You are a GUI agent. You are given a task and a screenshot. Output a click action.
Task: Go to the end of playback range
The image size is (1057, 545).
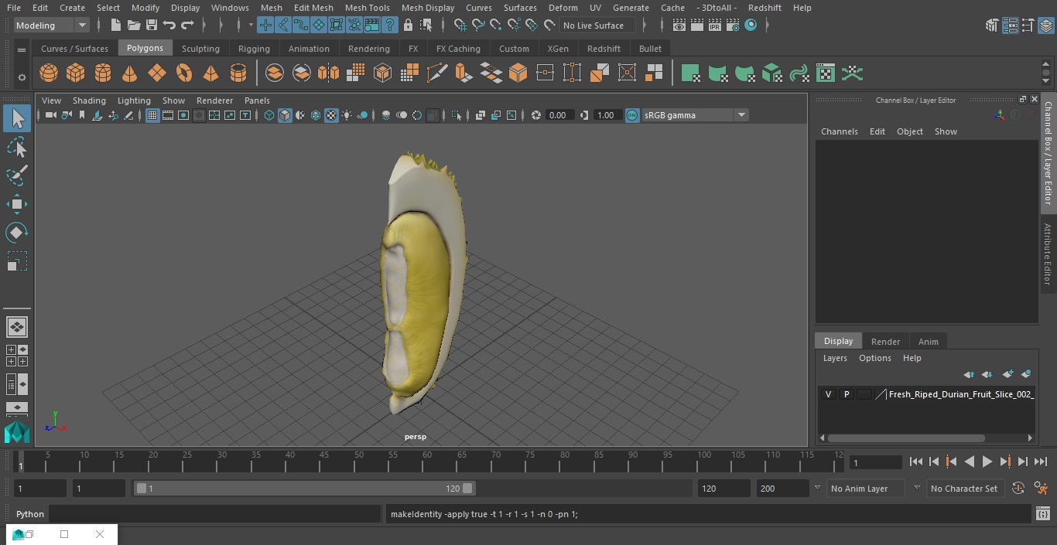pyautogui.click(x=1041, y=462)
